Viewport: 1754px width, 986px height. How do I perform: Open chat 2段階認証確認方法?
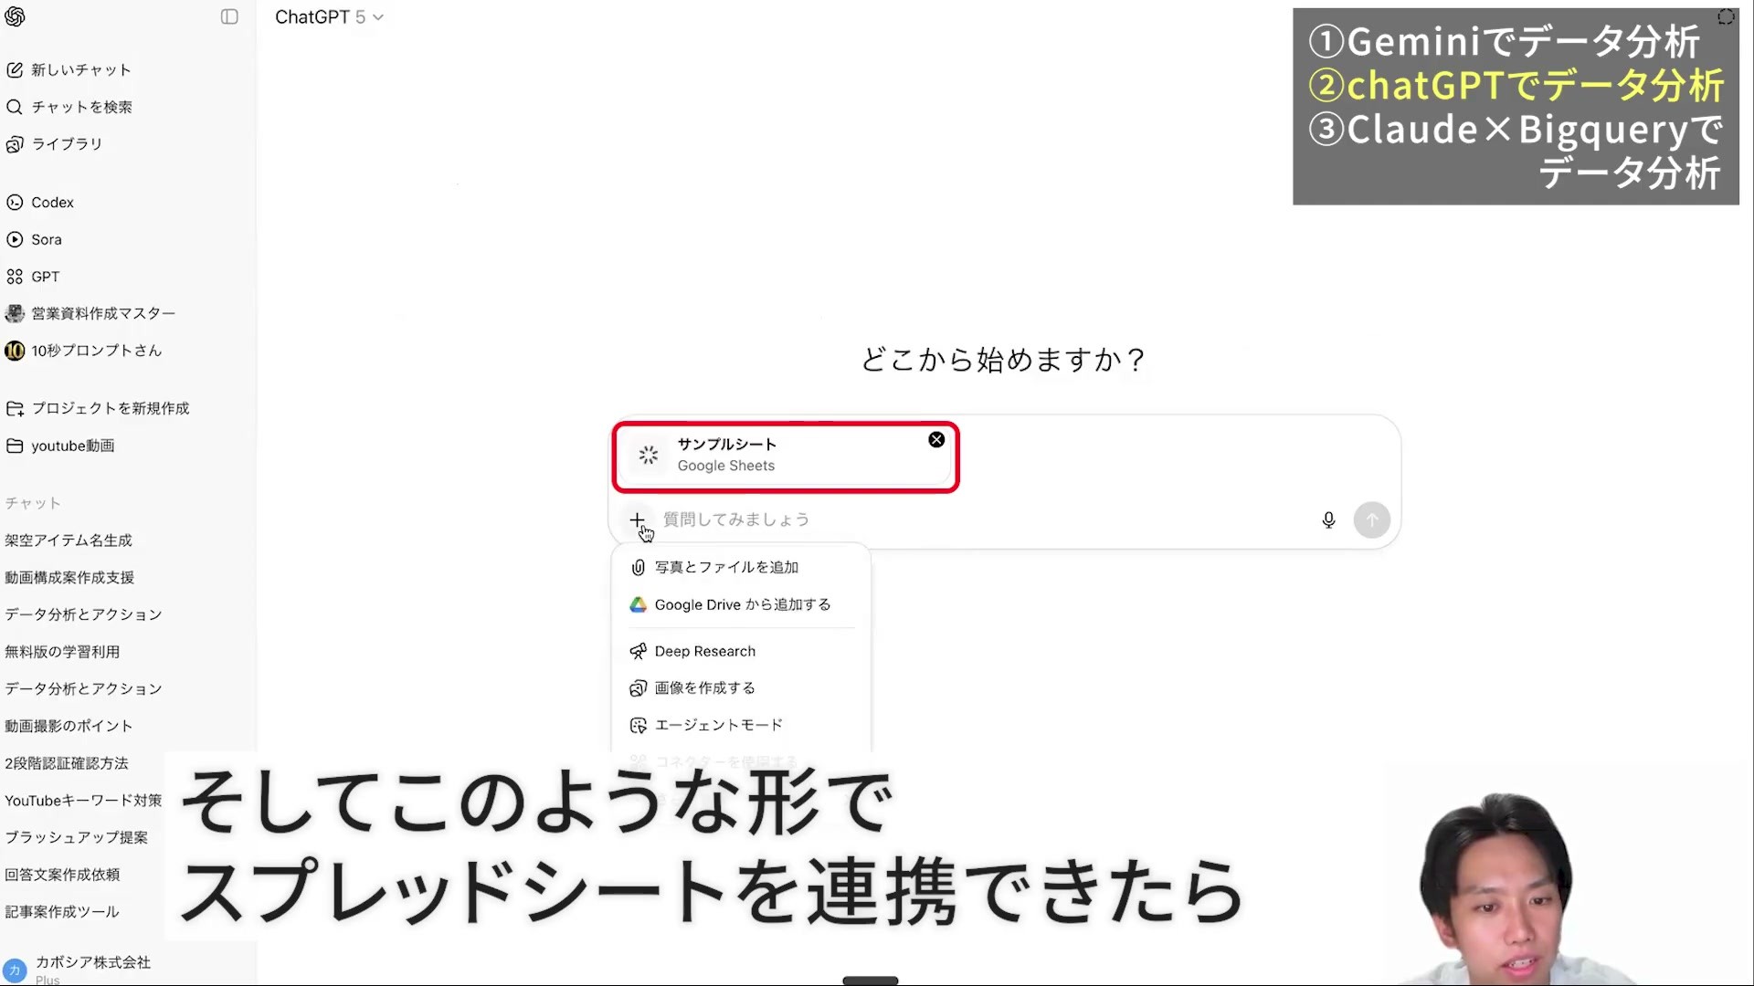[x=67, y=763]
